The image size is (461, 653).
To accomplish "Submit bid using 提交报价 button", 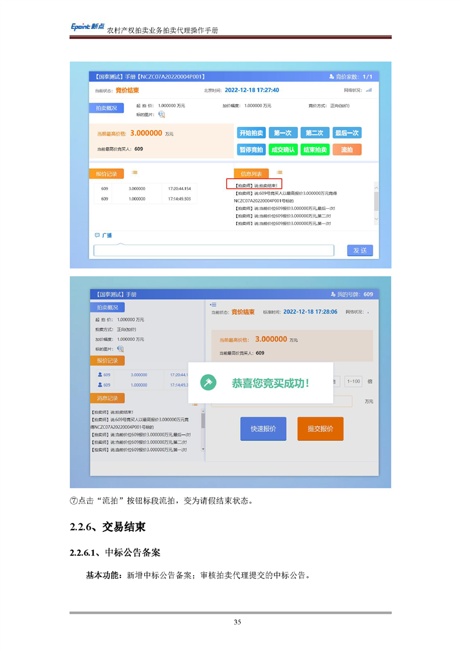I will (x=320, y=429).
